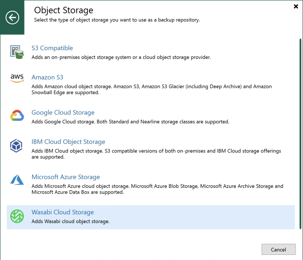This screenshot has height=260, width=303.
Task: Open IBM Cloud Object Storage option
Action: 68,142
